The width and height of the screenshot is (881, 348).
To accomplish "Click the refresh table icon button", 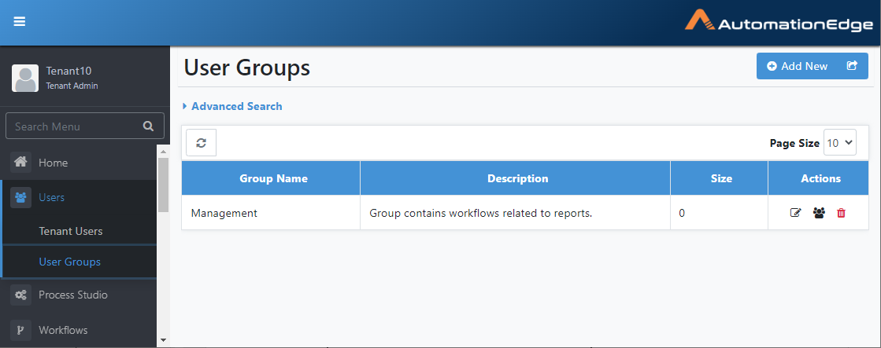I will (x=201, y=143).
